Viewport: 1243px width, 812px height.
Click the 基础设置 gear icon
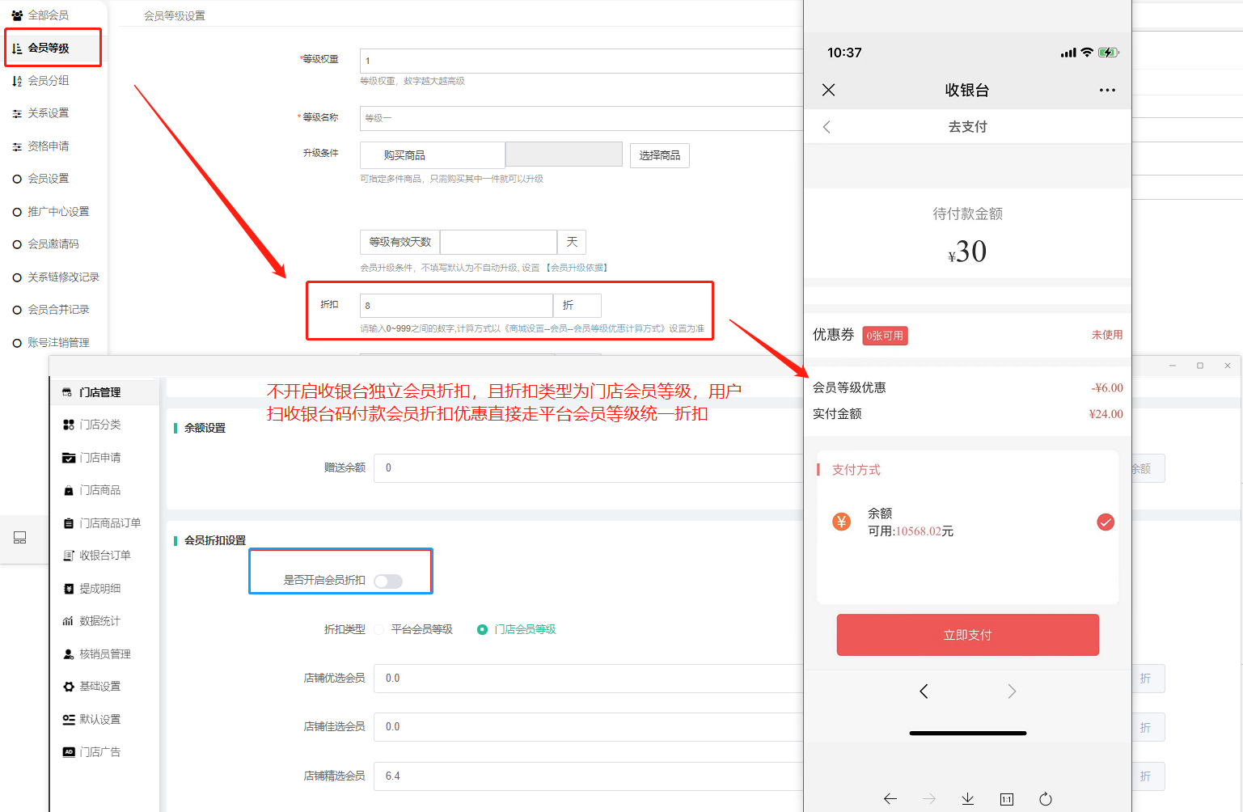(69, 687)
